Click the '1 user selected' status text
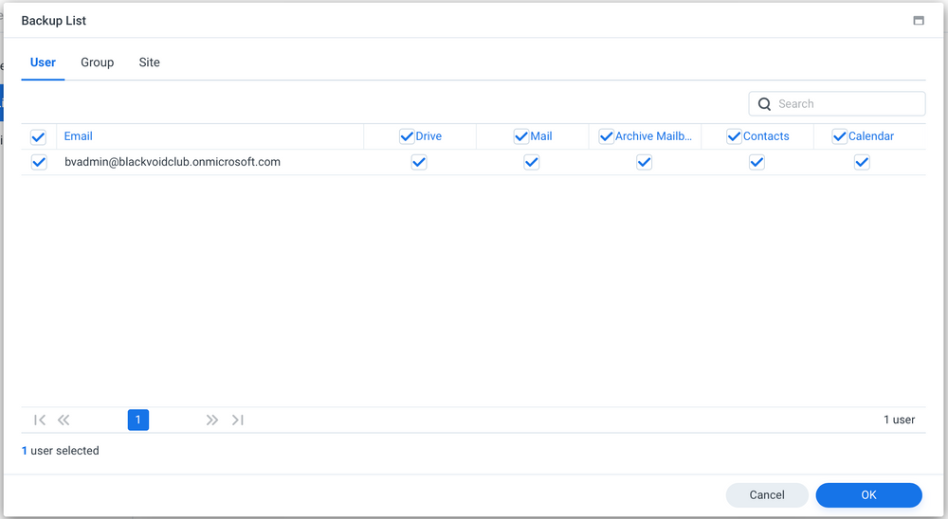 [x=61, y=451]
